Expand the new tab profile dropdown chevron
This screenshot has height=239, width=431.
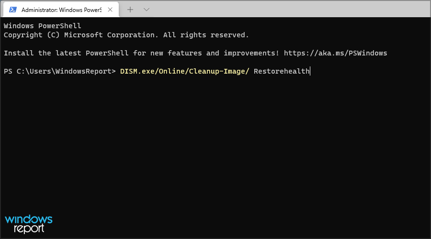(x=147, y=10)
